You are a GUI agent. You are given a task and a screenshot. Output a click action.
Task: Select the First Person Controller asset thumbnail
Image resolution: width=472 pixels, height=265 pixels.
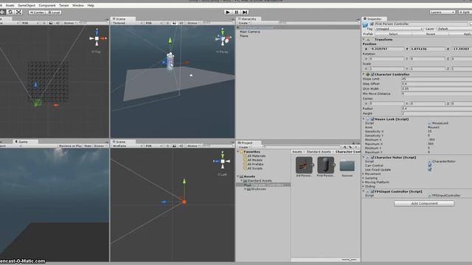pyautogui.click(x=325, y=165)
